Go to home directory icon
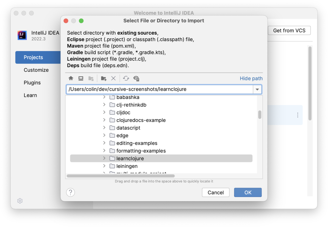 click(71, 78)
